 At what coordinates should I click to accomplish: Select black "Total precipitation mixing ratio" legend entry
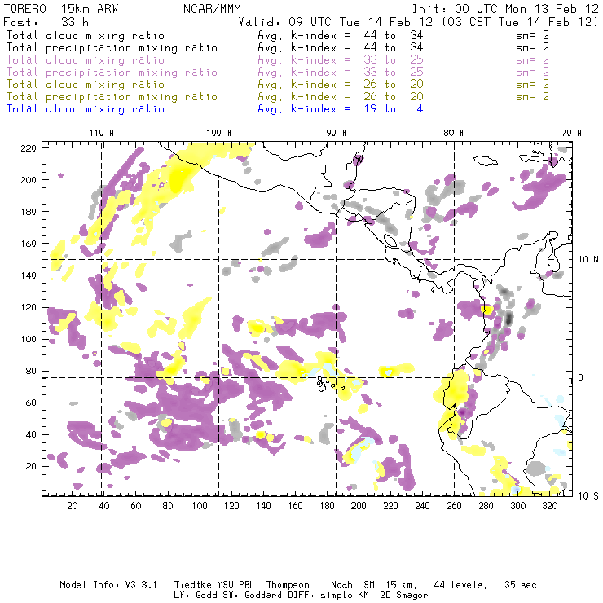click(112, 48)
